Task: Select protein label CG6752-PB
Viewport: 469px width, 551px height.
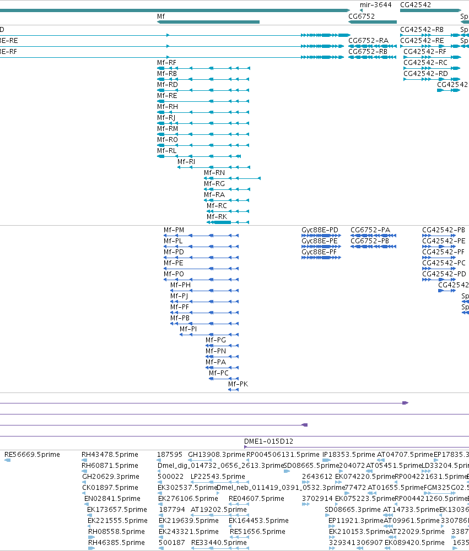Action: [369, 241]
